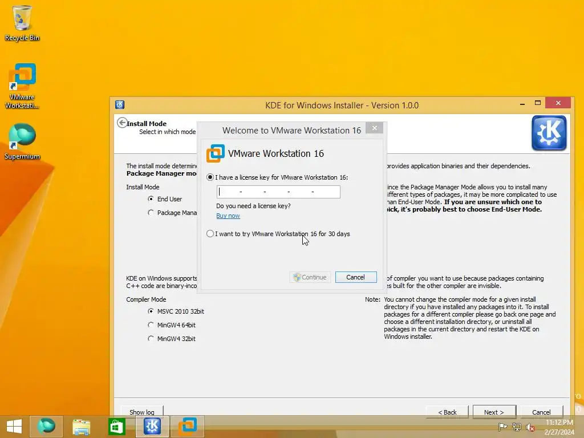584x438 pixels.
Task: Click the 'VMware Workstation 16' dialog heading
Action: point(276,153)
